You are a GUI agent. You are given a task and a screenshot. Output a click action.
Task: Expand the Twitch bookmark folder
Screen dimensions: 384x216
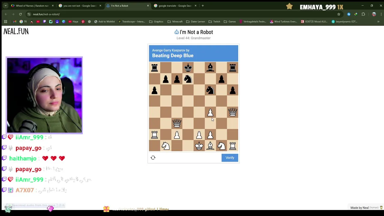[214, 22]
